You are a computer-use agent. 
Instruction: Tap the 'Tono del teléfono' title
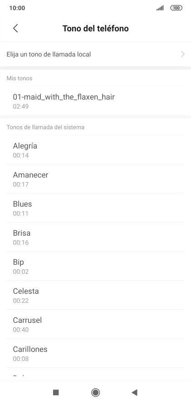tap(95, 28)
